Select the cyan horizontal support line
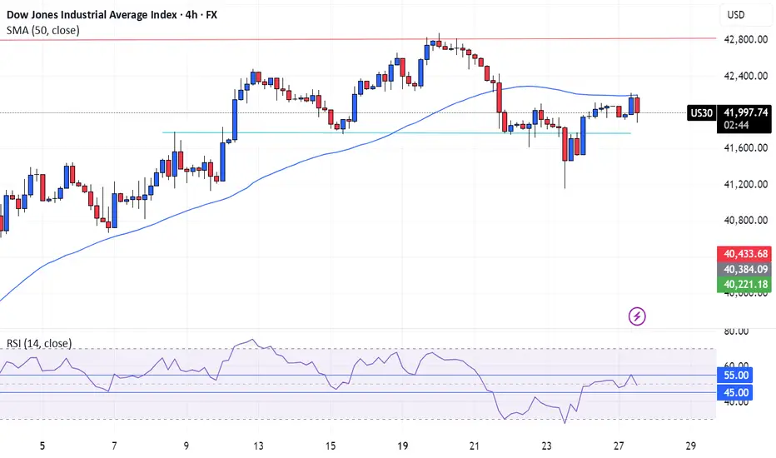Image resolution: width=776 pixels, height=458 pixels. tap(396, 132)
